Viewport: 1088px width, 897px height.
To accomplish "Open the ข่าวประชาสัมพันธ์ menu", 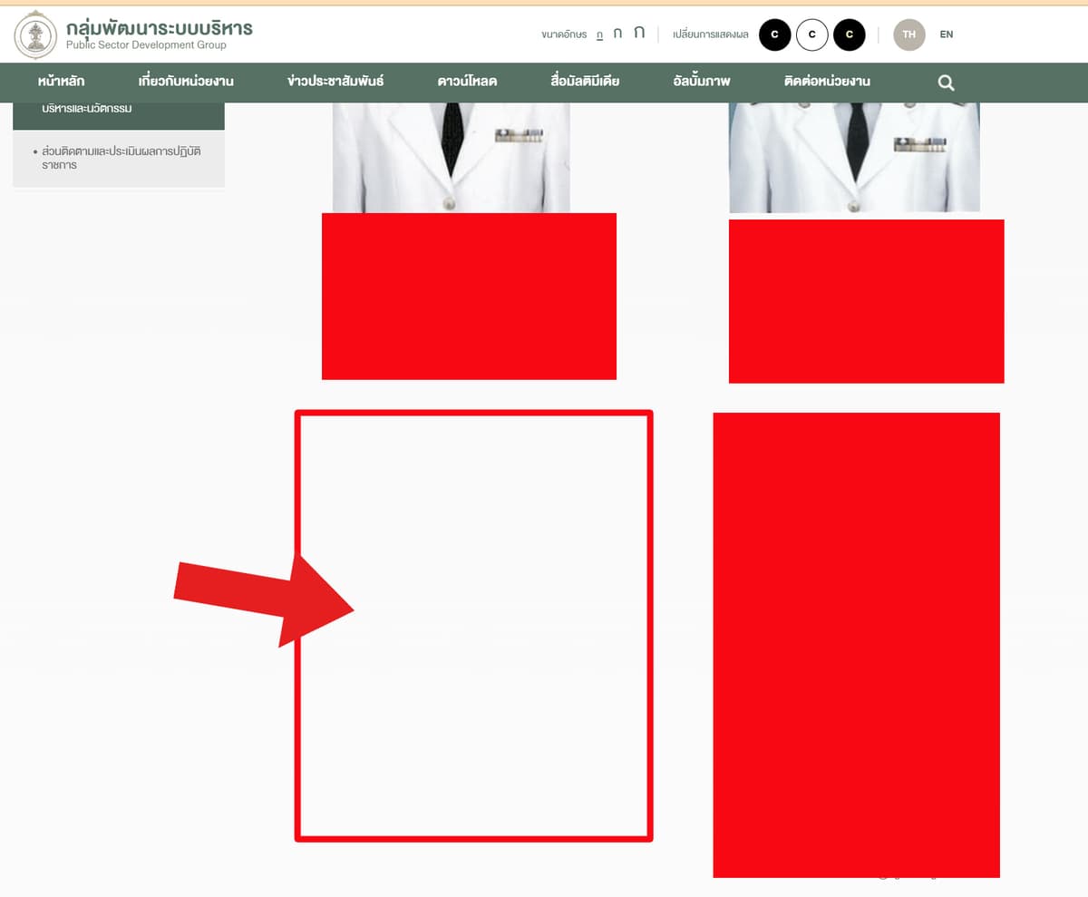I will 335,82.
